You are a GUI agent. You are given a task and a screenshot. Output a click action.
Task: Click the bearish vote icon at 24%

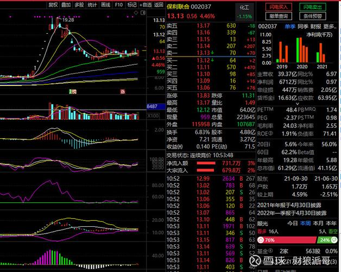tap(334, 240)
